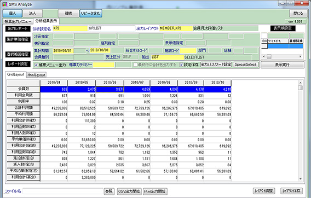Viewport: 311px width, 198px height.
Task: Click the 表示順設定 label button
Action: 283,28
